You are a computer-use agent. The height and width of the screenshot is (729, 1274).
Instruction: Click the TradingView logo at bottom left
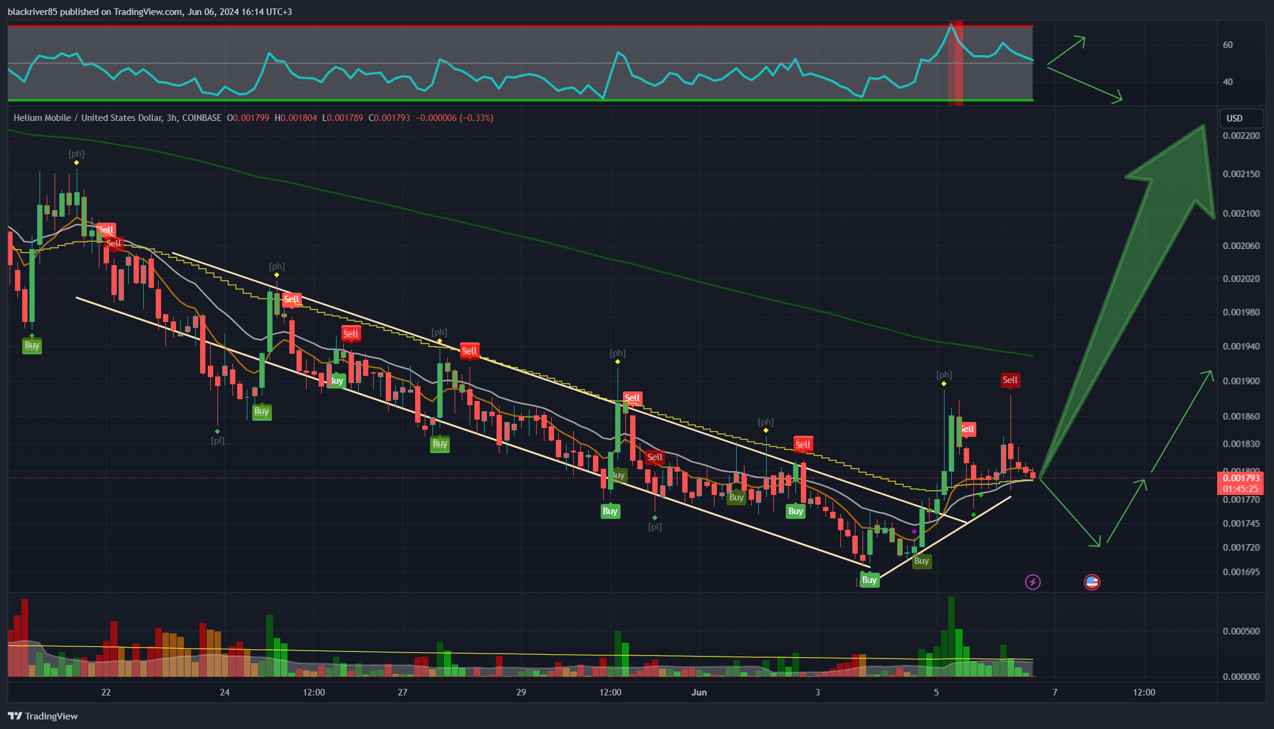point(43,716)
